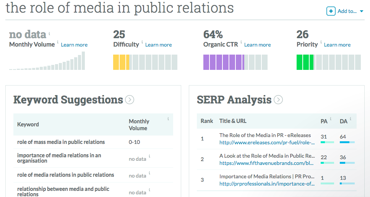
Task: Open Learn more link for Difficulty
Action: tap(158, 45)
